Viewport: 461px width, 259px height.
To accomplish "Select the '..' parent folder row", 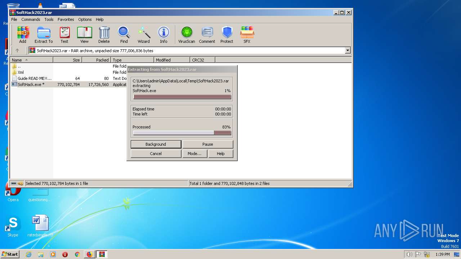I will click(68, 66).
